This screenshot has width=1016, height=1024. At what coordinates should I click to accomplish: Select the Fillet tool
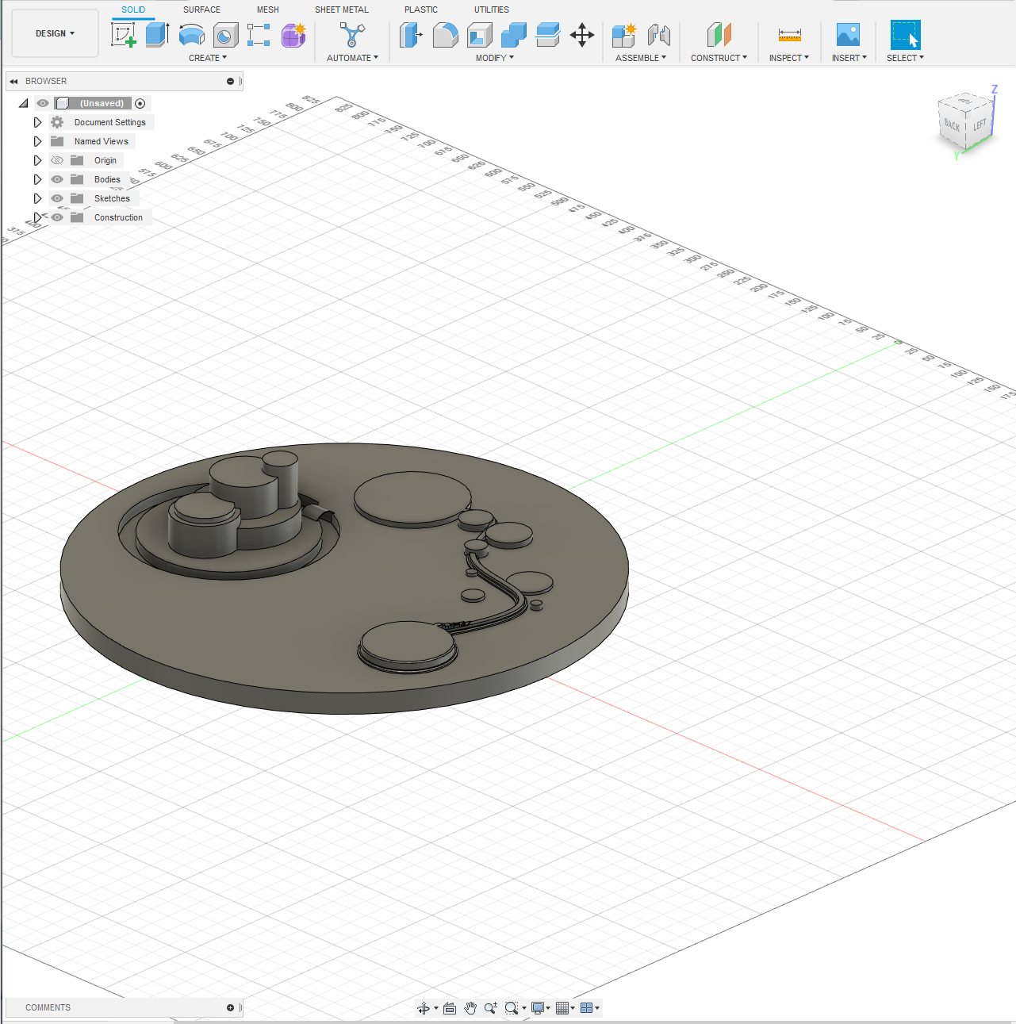pos(445,35)
